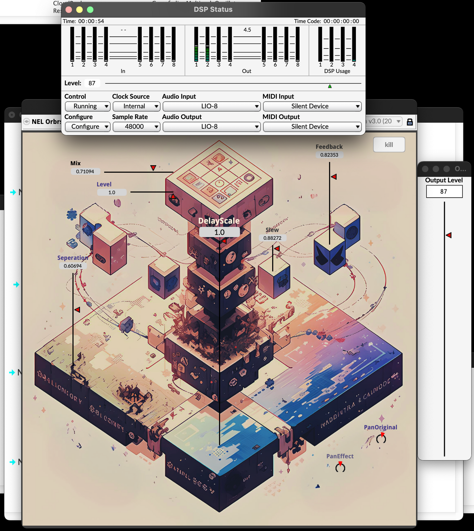Click the PanOriginal rotary knob
Viewport: 474px width, 531px height.
pyautogui.click(x=381, y=438)
